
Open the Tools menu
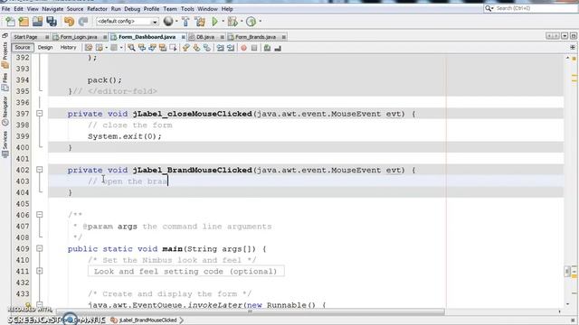point(187,8)
